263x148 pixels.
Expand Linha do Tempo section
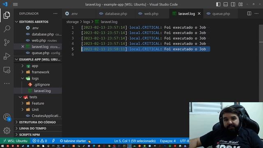tap(38, 128)
